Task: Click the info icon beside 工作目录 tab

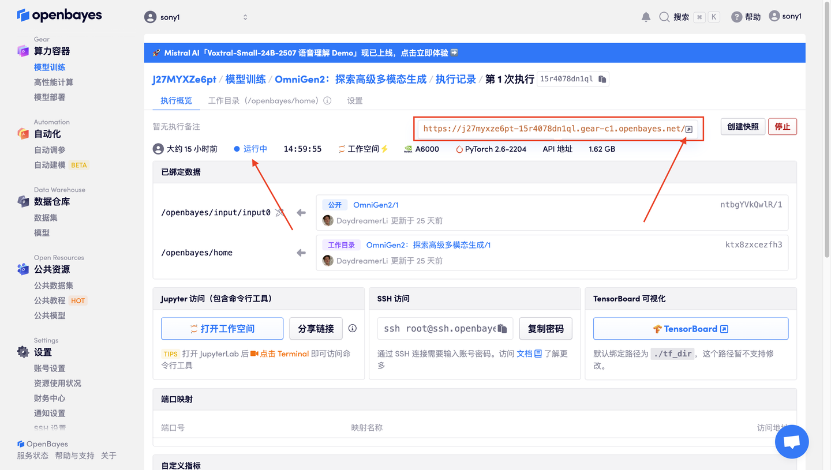Action: [x=327, y=100]
